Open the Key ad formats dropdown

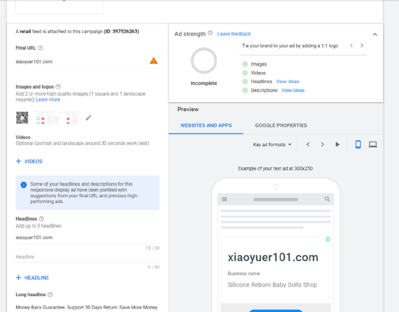click(x=272, y=145)
